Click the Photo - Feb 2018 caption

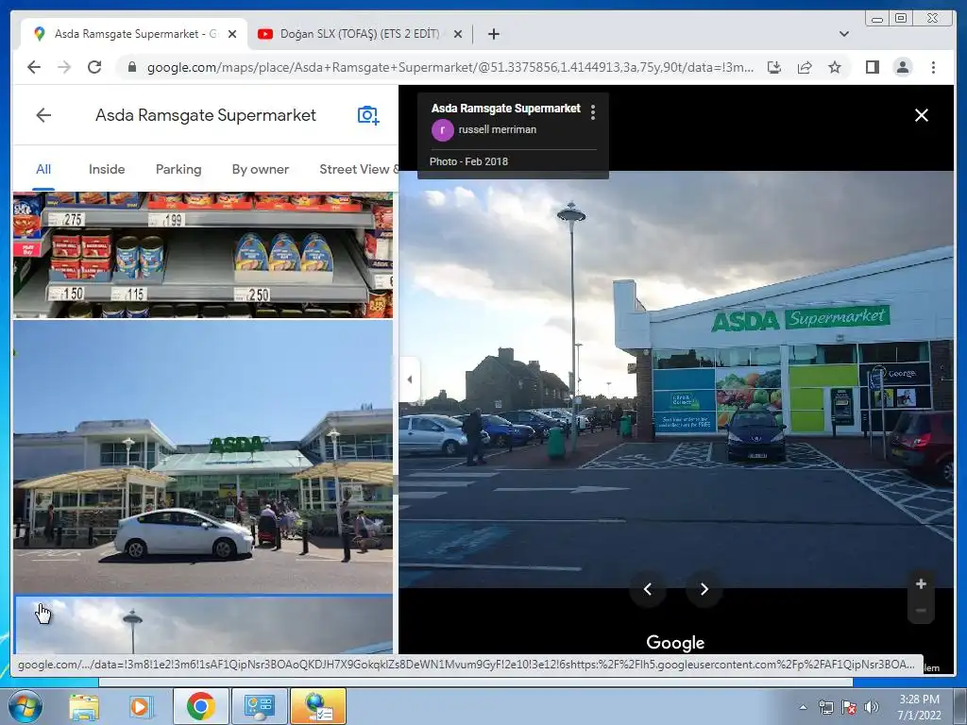(x=468, y=161)
